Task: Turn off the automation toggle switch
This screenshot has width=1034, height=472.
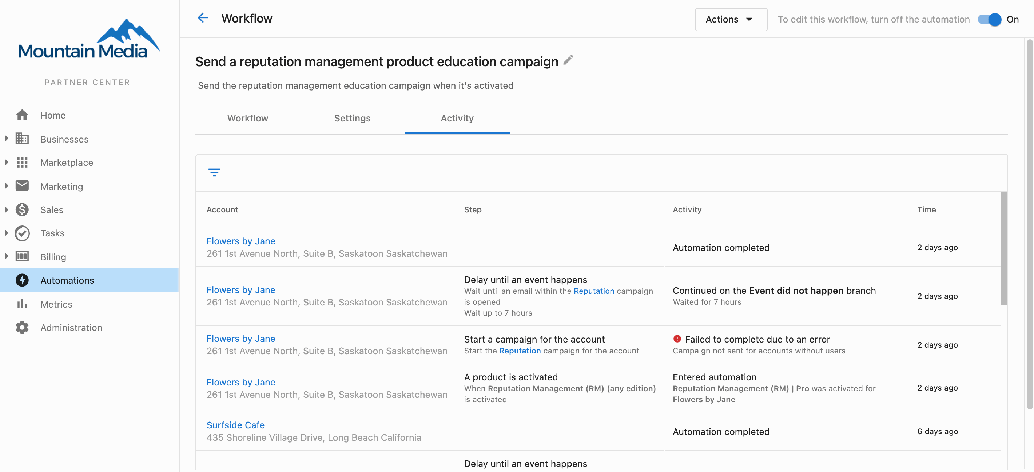Action: pos(990,19)
